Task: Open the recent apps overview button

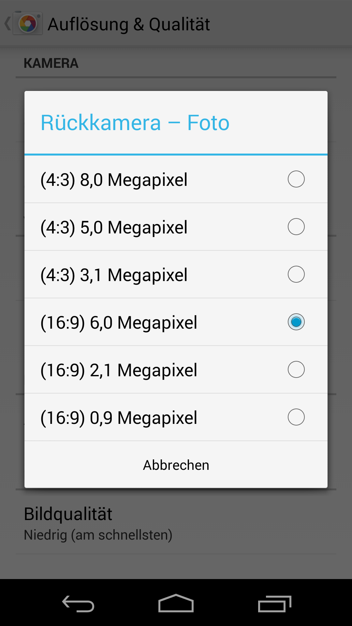Action: 274,604
